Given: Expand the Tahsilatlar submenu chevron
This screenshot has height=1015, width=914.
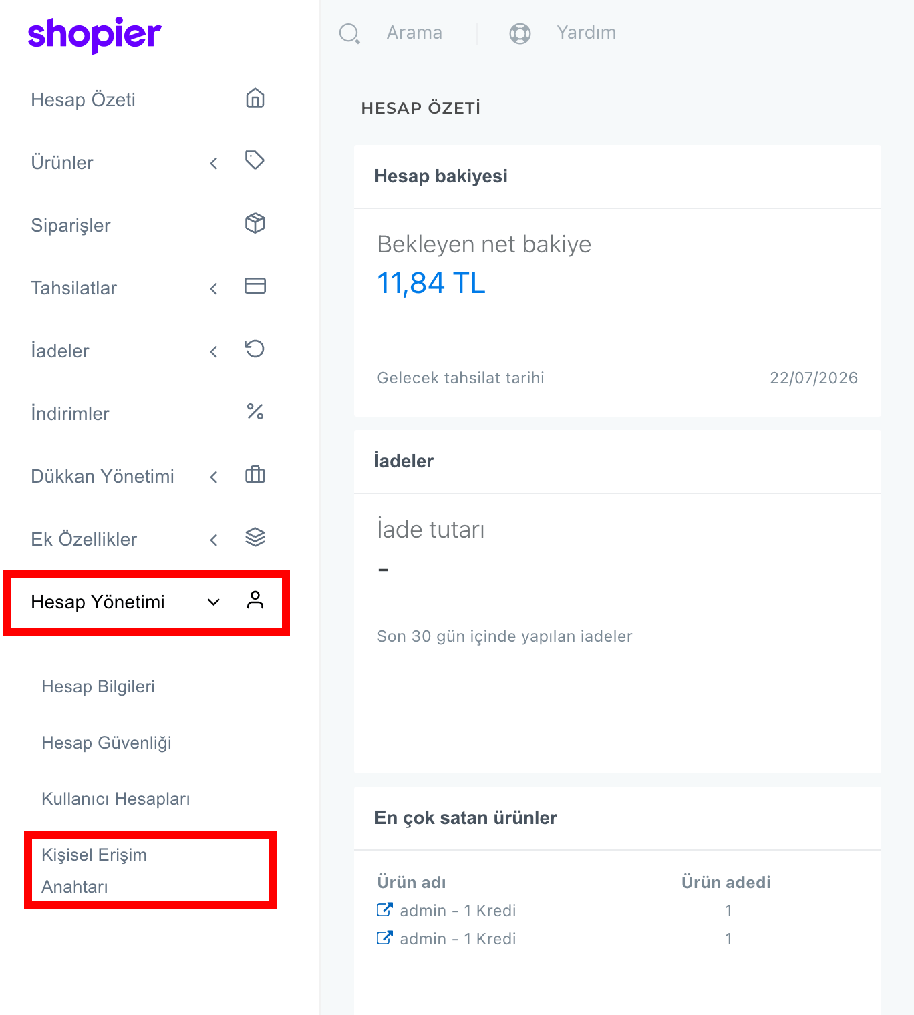Looking at the screenshot, I should point(214,288).
